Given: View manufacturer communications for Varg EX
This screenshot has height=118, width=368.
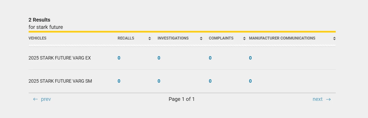Looking at the screenshot, I should click(250, 58).
